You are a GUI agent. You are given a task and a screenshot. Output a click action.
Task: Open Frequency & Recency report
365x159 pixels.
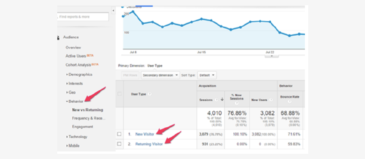click(x=89, y=118)
